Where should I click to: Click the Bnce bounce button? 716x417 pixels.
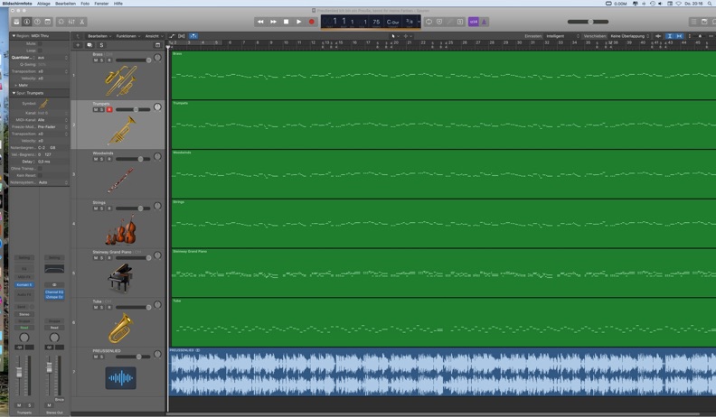[x=60, y=400]
